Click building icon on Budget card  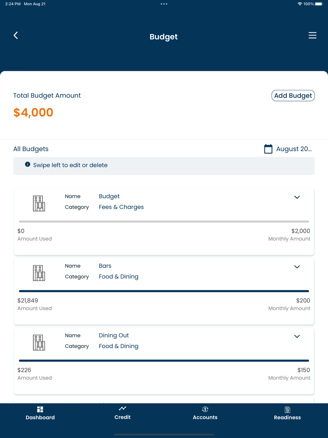tap(39, 203)
